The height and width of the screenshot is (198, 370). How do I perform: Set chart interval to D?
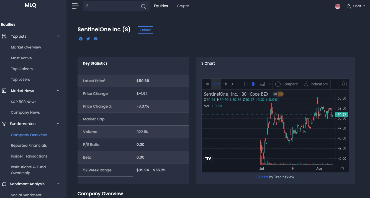click(232, 84)
